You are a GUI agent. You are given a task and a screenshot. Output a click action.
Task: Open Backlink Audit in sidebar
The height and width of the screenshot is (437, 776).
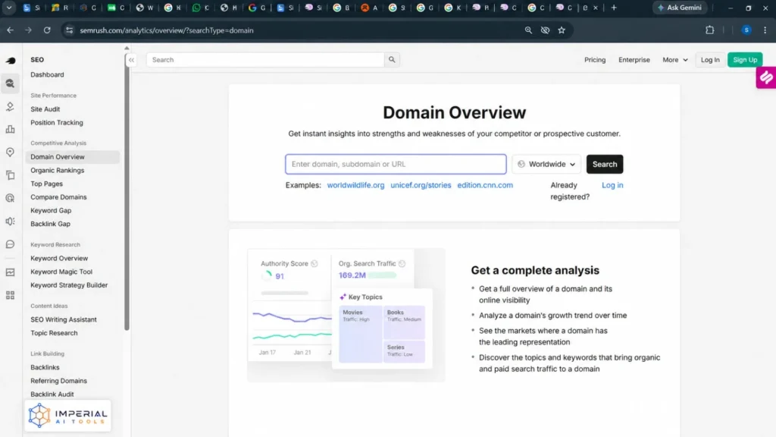tap(52, 394)
